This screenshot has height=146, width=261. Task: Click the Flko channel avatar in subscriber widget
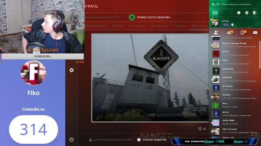(33, 73)
